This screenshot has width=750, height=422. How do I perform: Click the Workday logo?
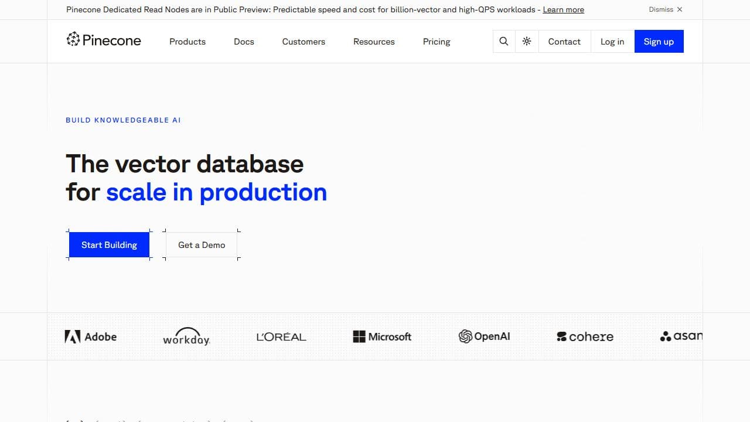(x=186, y=337)
